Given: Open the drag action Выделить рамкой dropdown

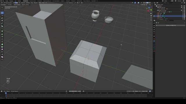Looking at the screenshot, I should pos(26,5).
